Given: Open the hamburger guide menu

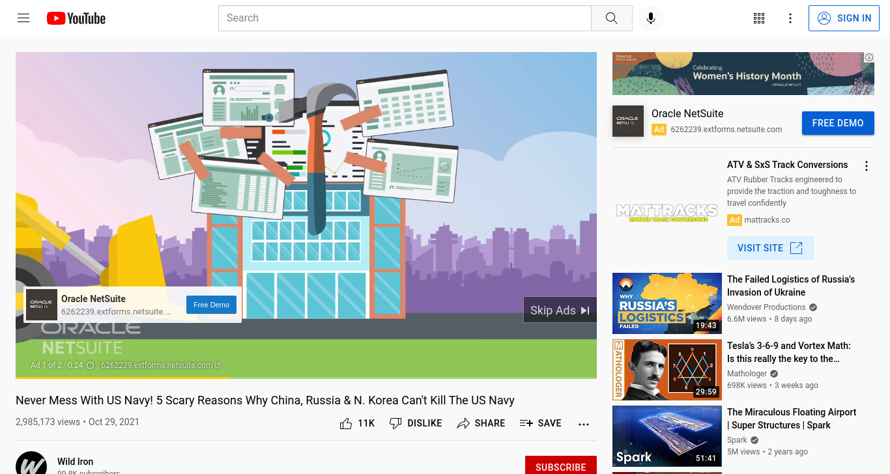Looking at the screenshot, I should coord(23,18).
